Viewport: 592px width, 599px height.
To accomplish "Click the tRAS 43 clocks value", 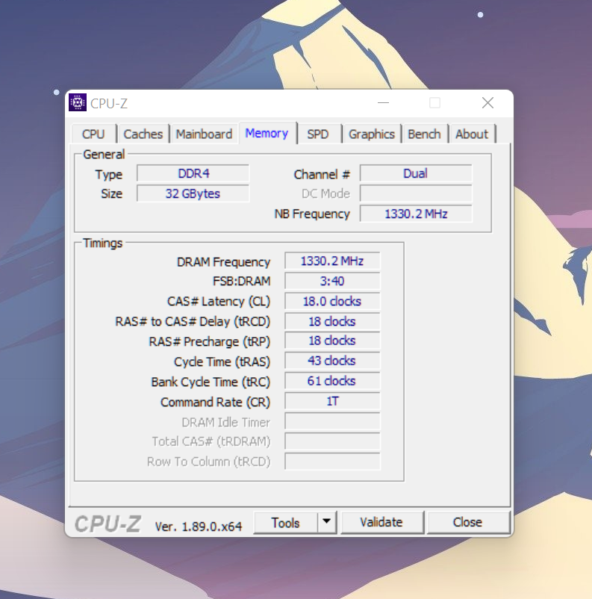I will click(333, 361).
